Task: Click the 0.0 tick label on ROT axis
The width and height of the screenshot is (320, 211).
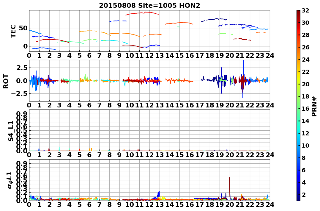Action: coord(22,81)
